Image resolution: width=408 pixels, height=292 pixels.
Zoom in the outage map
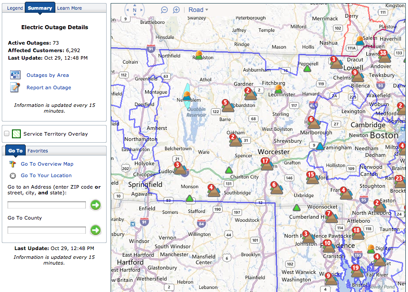[176, 10]
